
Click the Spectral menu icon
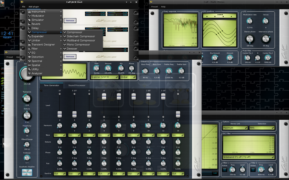pos(29,61)
